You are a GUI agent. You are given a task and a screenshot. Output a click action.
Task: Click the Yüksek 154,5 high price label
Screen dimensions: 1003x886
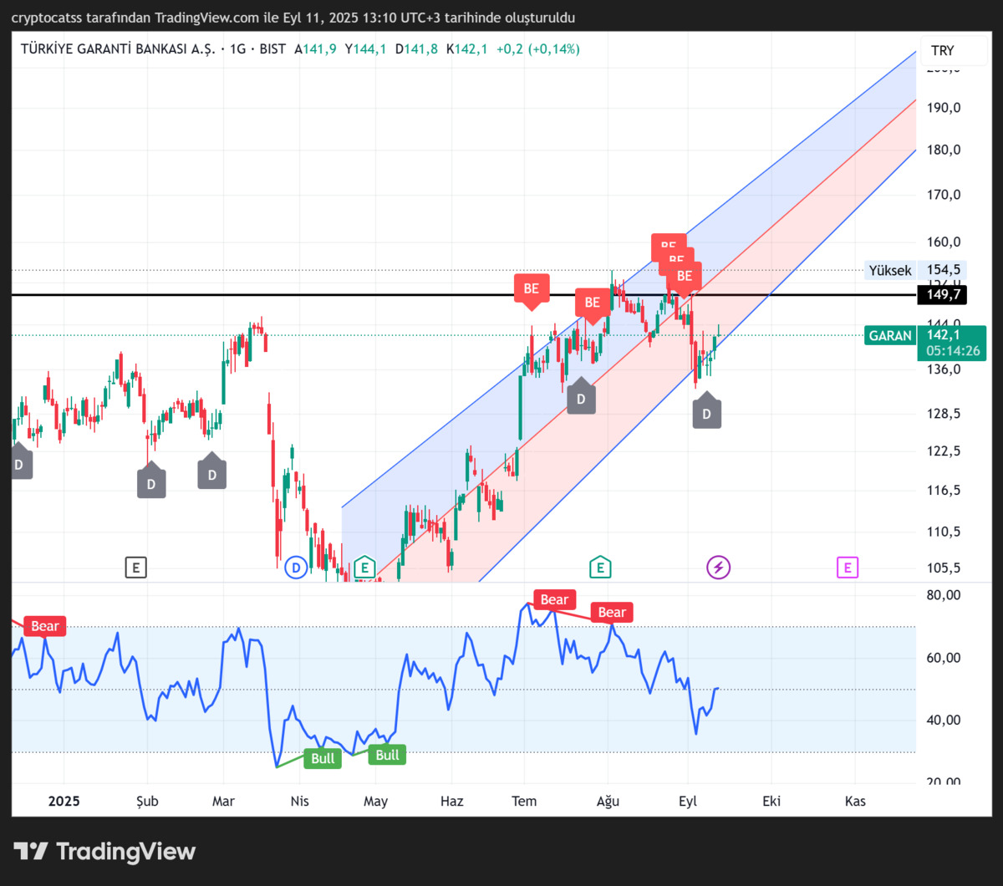917,270
